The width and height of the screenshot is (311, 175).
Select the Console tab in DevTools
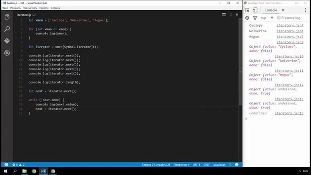pos(271,10)
